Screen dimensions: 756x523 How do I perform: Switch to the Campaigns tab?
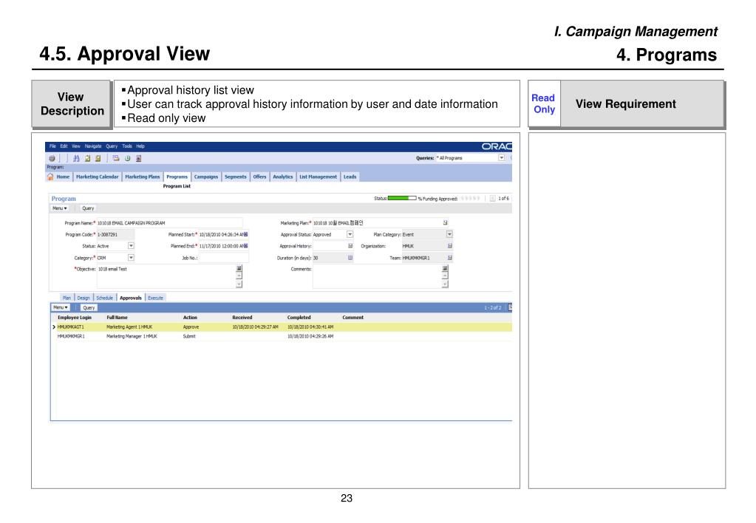(206, 177)
